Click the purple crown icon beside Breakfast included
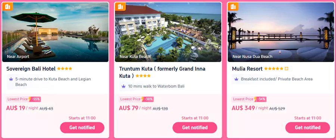 [236, 79]
